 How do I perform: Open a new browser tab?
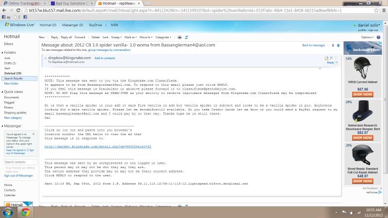pos(147,3)
